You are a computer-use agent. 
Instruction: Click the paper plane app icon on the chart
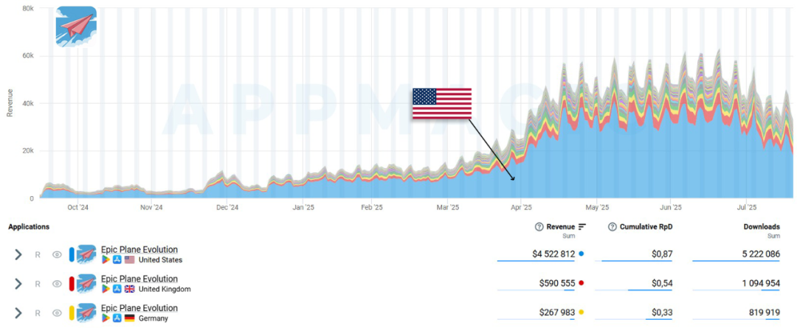(76, 27)
